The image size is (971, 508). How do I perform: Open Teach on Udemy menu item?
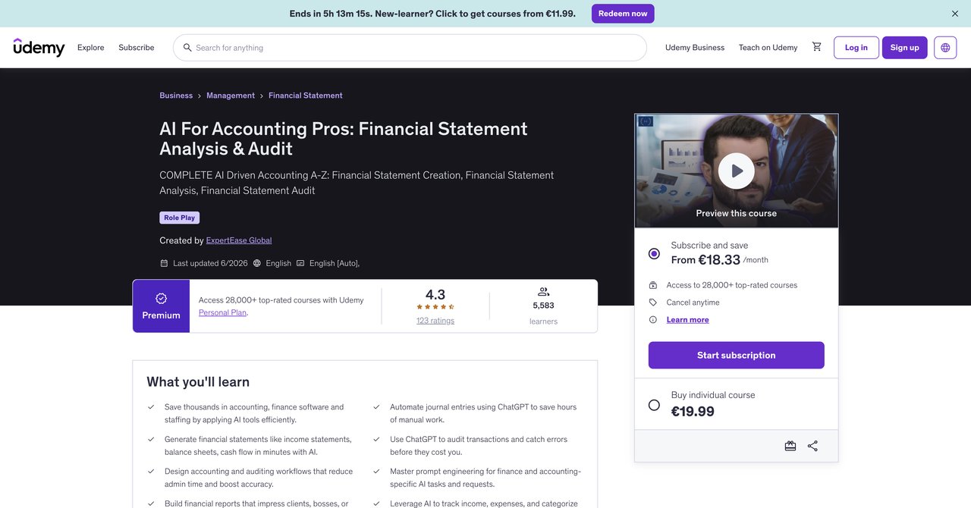(768, 48)
